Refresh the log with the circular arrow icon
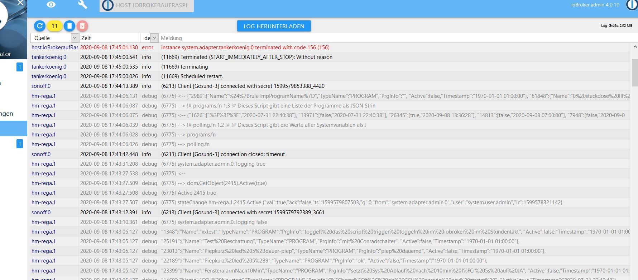The height and width of the screenshot is (280, 638). pyautogui.click(x=40, y=26)
